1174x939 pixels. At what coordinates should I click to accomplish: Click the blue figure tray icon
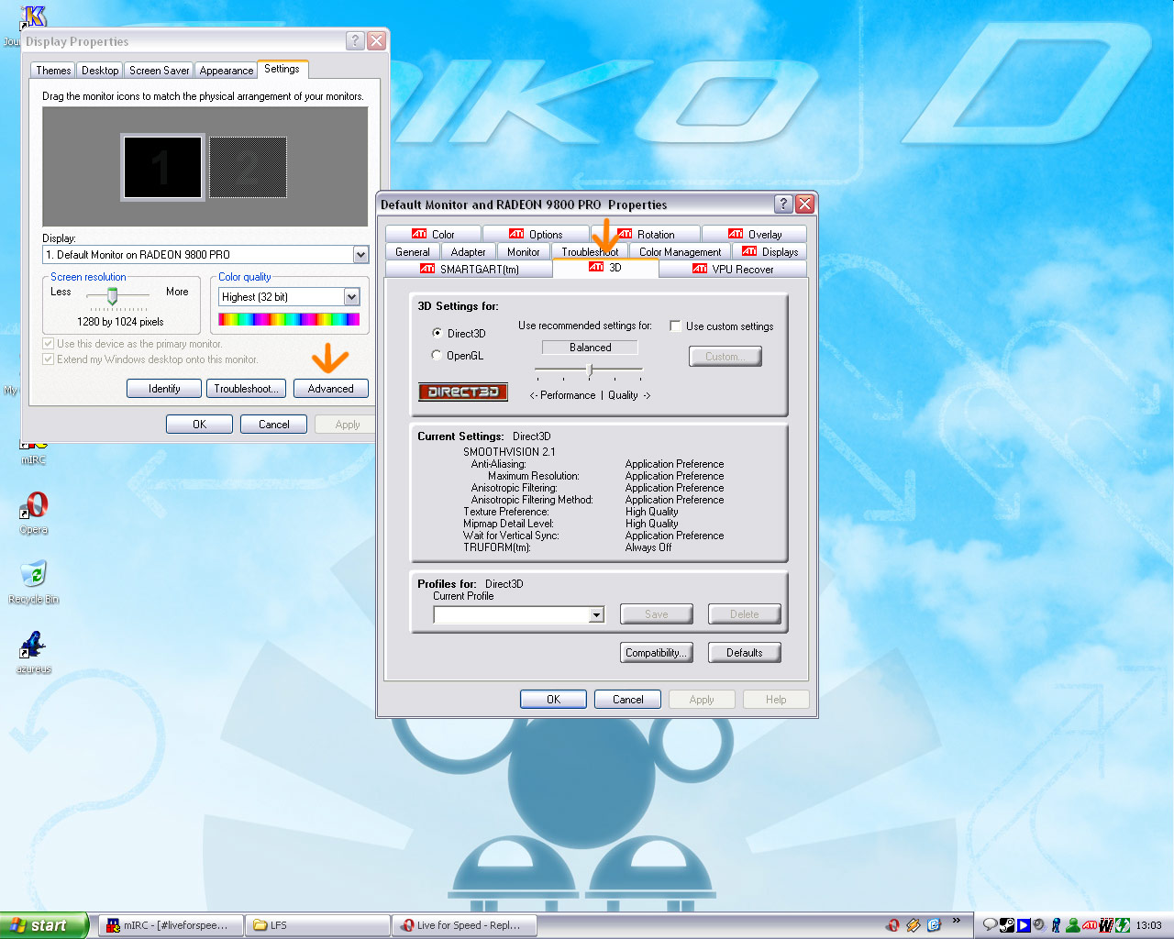coord(1056,925)
